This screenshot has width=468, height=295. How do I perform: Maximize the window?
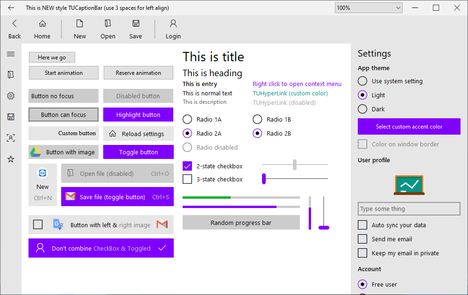point(436,8)
